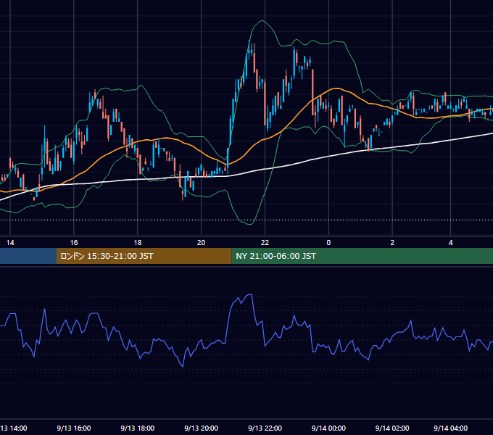Click the 9/13 22:00 time label
493x435 pixels.
265,428
